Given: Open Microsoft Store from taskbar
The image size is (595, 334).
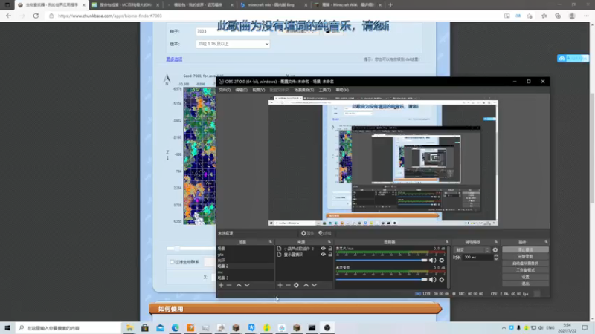Looking at the screenshot, I should pyautogui.click(x=145, y=328).
